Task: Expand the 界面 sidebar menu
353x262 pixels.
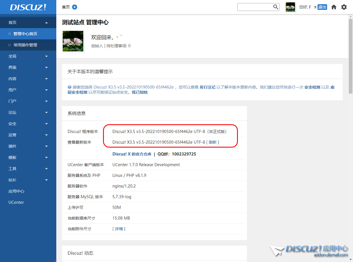Action: [28, 67]
